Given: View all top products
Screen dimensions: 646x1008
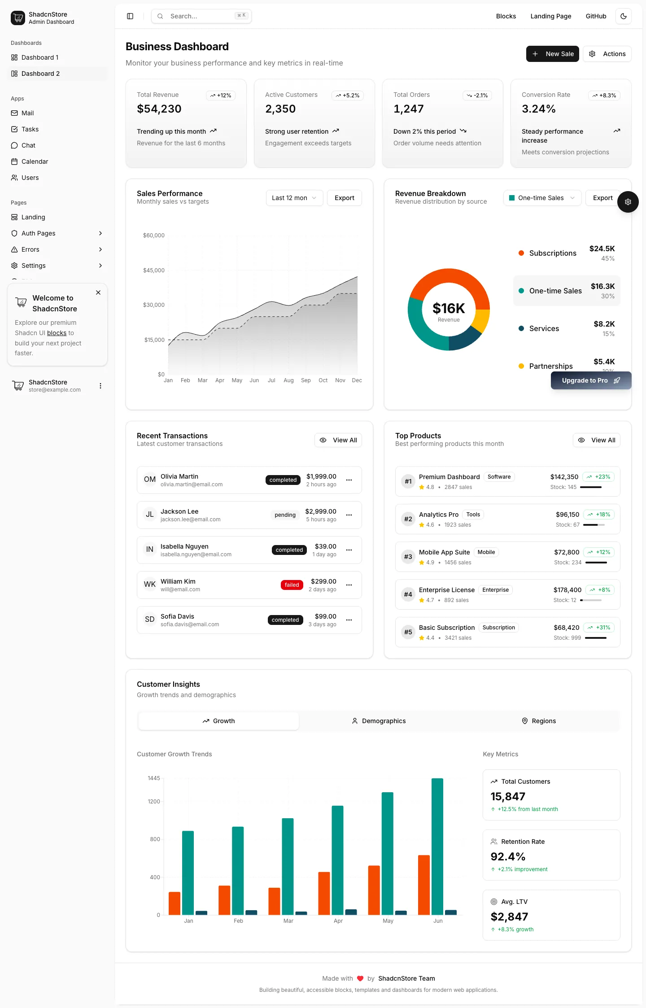Looking at the screenshot, I should [597, 440].
